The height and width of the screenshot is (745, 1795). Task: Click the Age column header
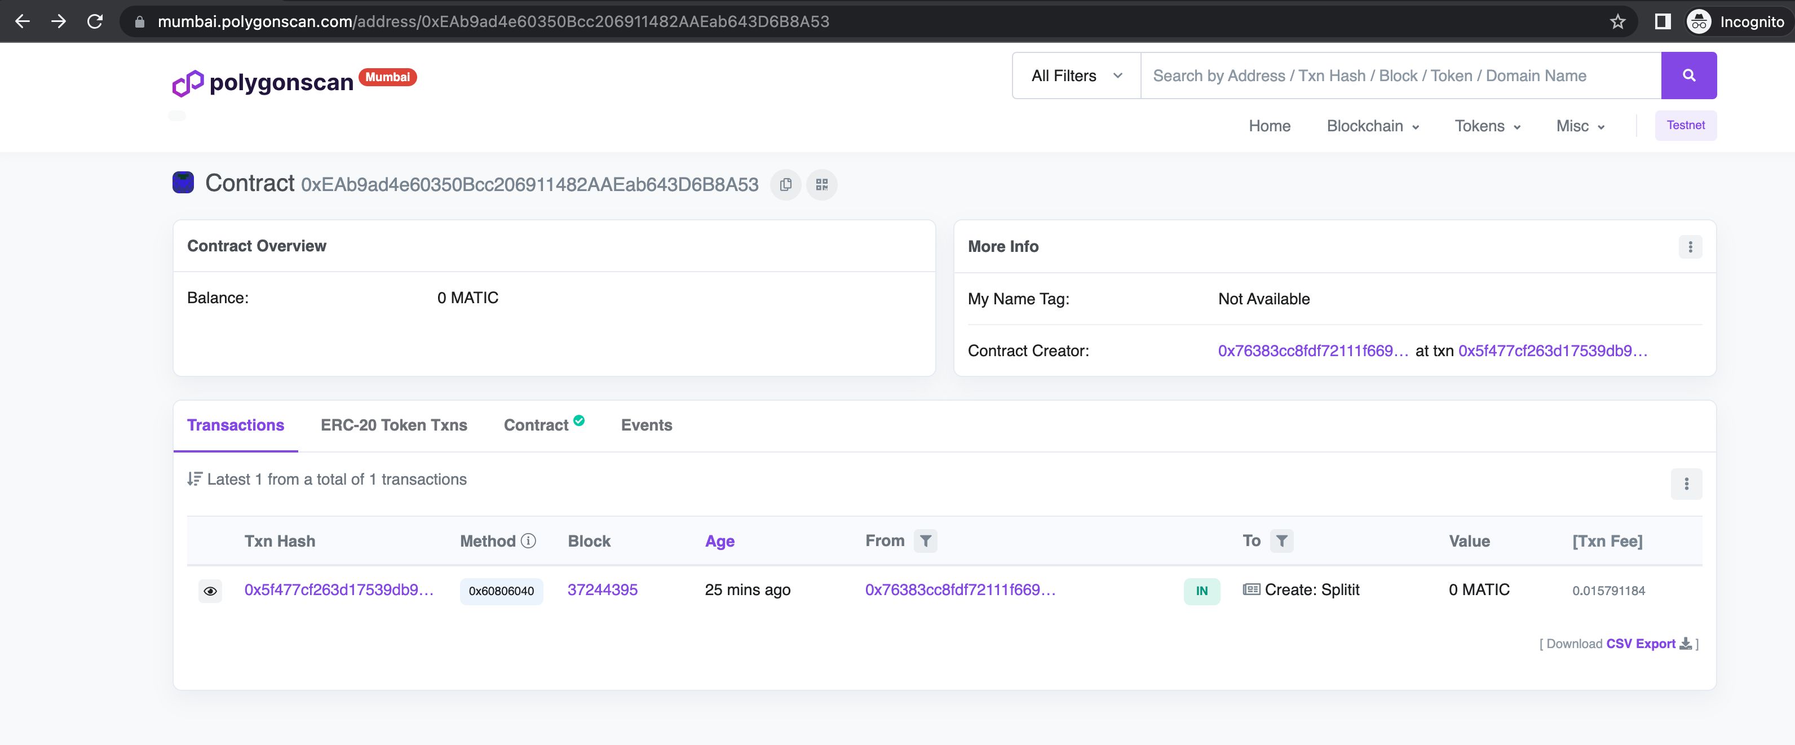coord(719,541)
